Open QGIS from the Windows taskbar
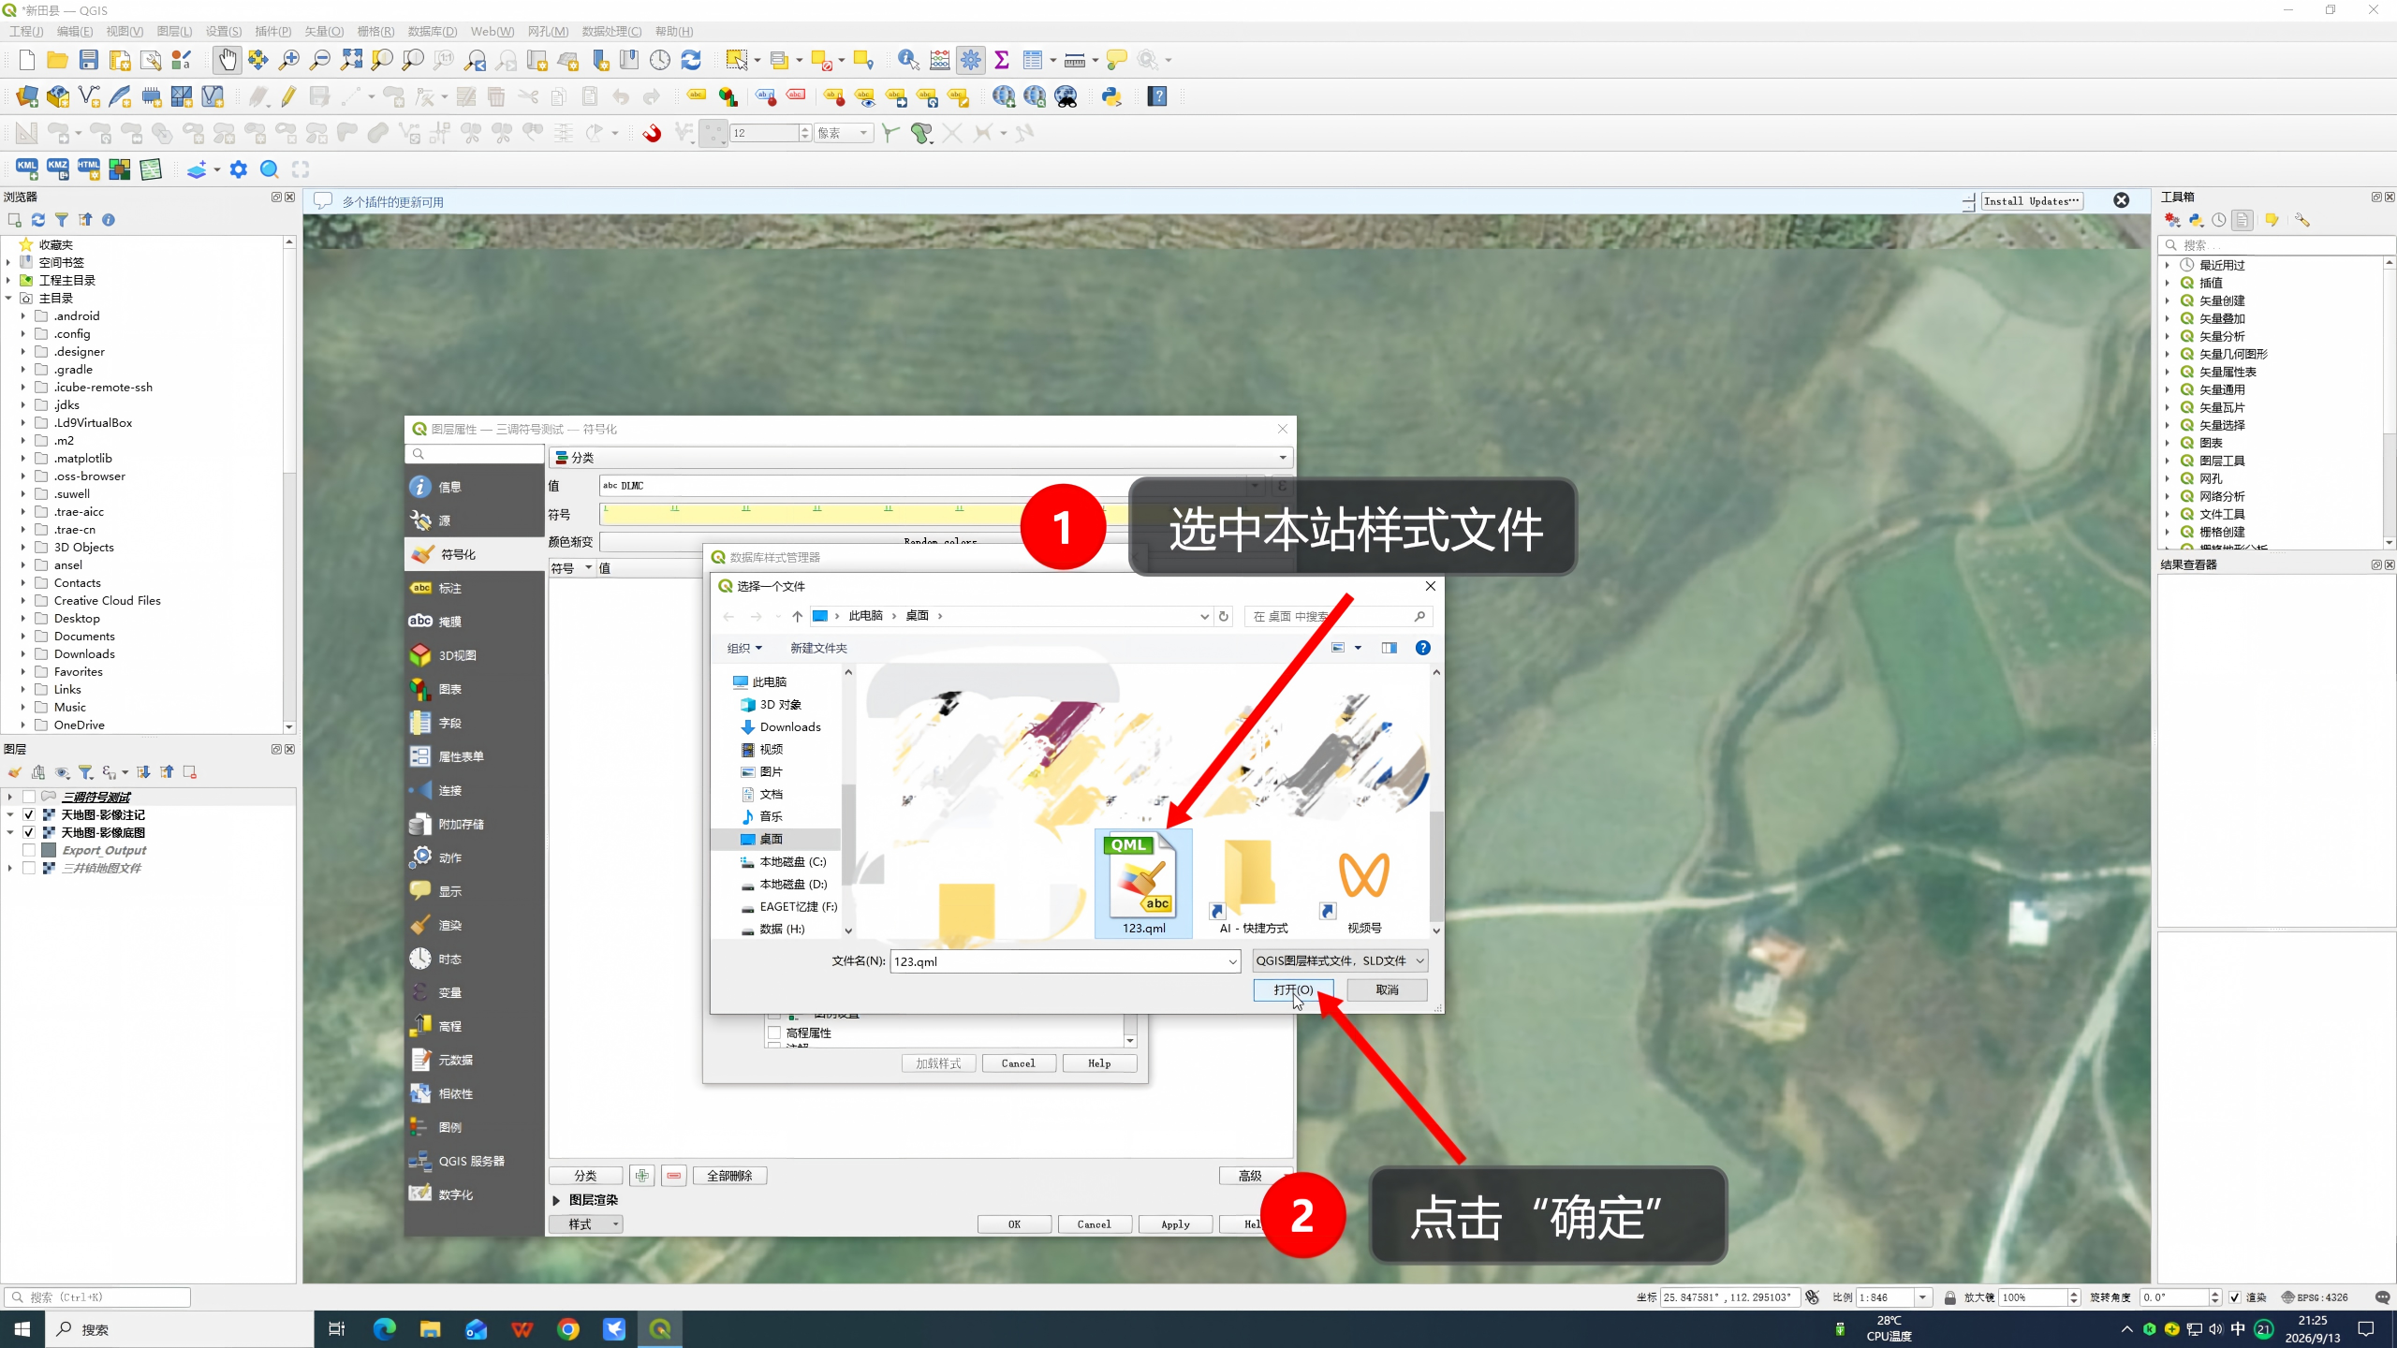This screenshot has width=2397, height=1348. pyautogui.click(x=660, y=1329)
